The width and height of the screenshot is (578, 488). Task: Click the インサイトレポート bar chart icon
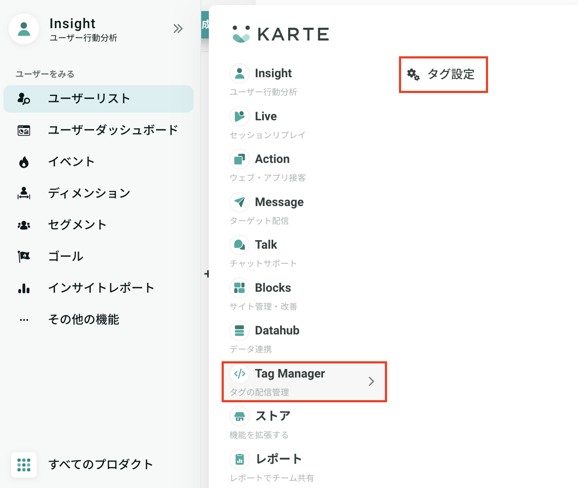tap(24, 288)
